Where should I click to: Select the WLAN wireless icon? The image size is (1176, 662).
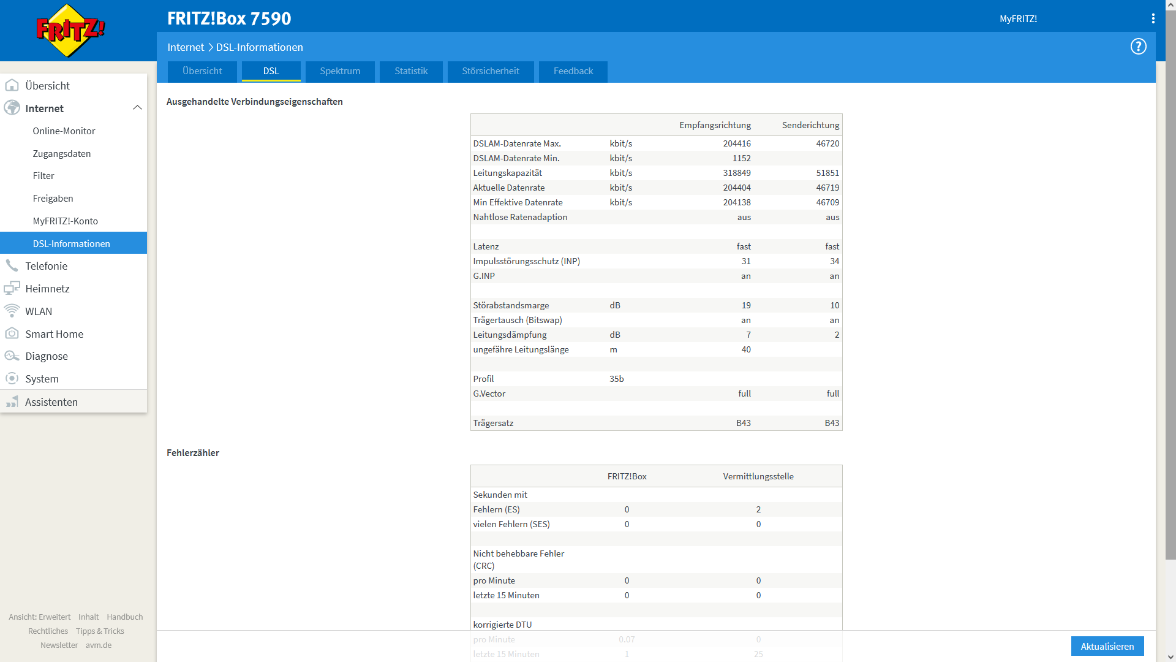(x=12, y=311)
